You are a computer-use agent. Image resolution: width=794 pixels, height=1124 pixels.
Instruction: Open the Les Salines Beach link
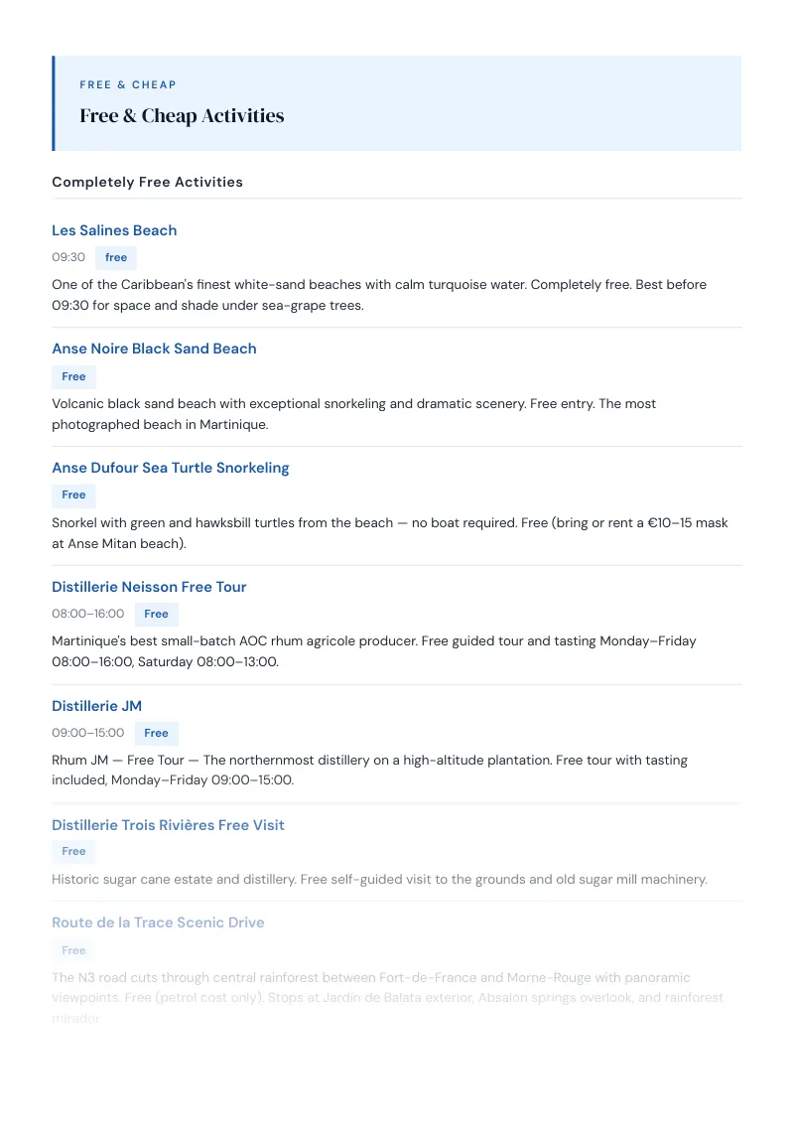coord(114,230)
